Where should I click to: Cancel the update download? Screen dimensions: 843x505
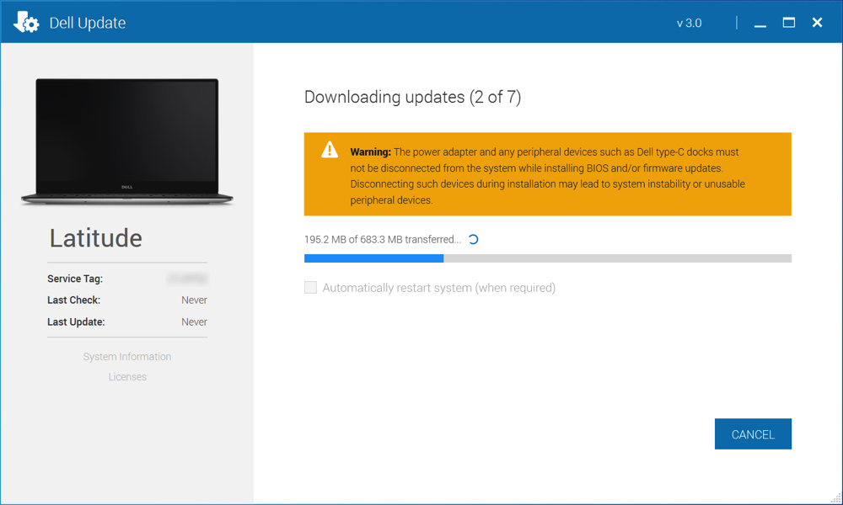[x=753, y=433]
